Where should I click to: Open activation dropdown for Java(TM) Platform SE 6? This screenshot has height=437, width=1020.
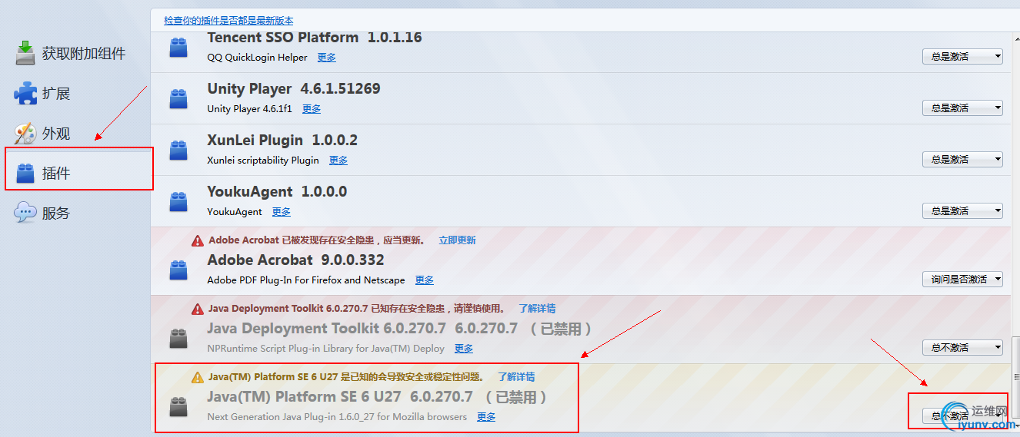pos(962,415)
